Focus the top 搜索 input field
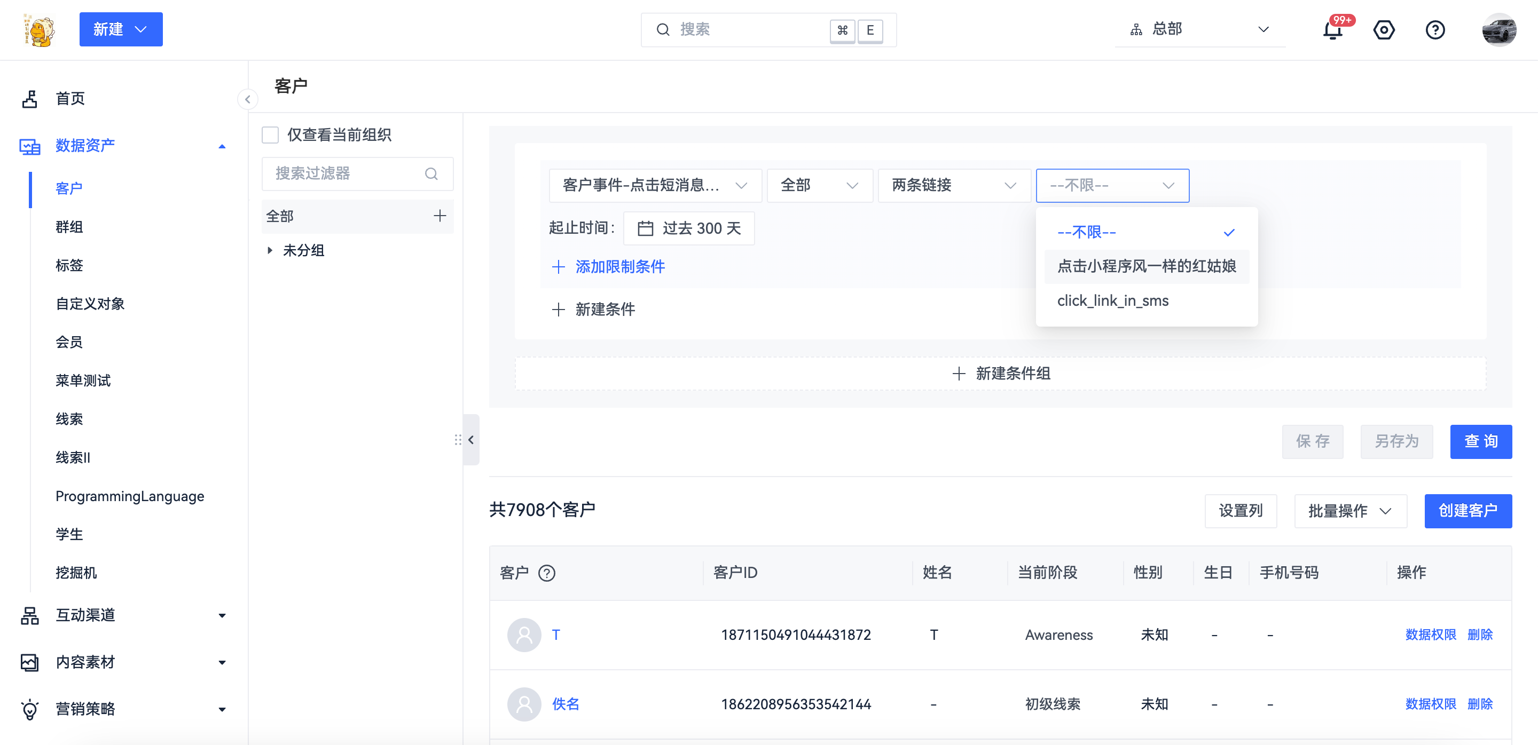Viewport: 1538px width, 745px height. pos(768,30)
